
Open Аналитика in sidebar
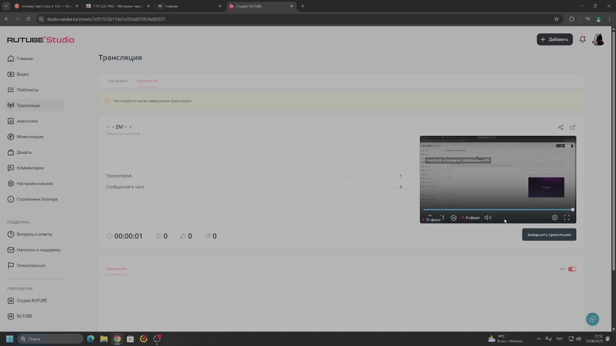pos(27,121)
